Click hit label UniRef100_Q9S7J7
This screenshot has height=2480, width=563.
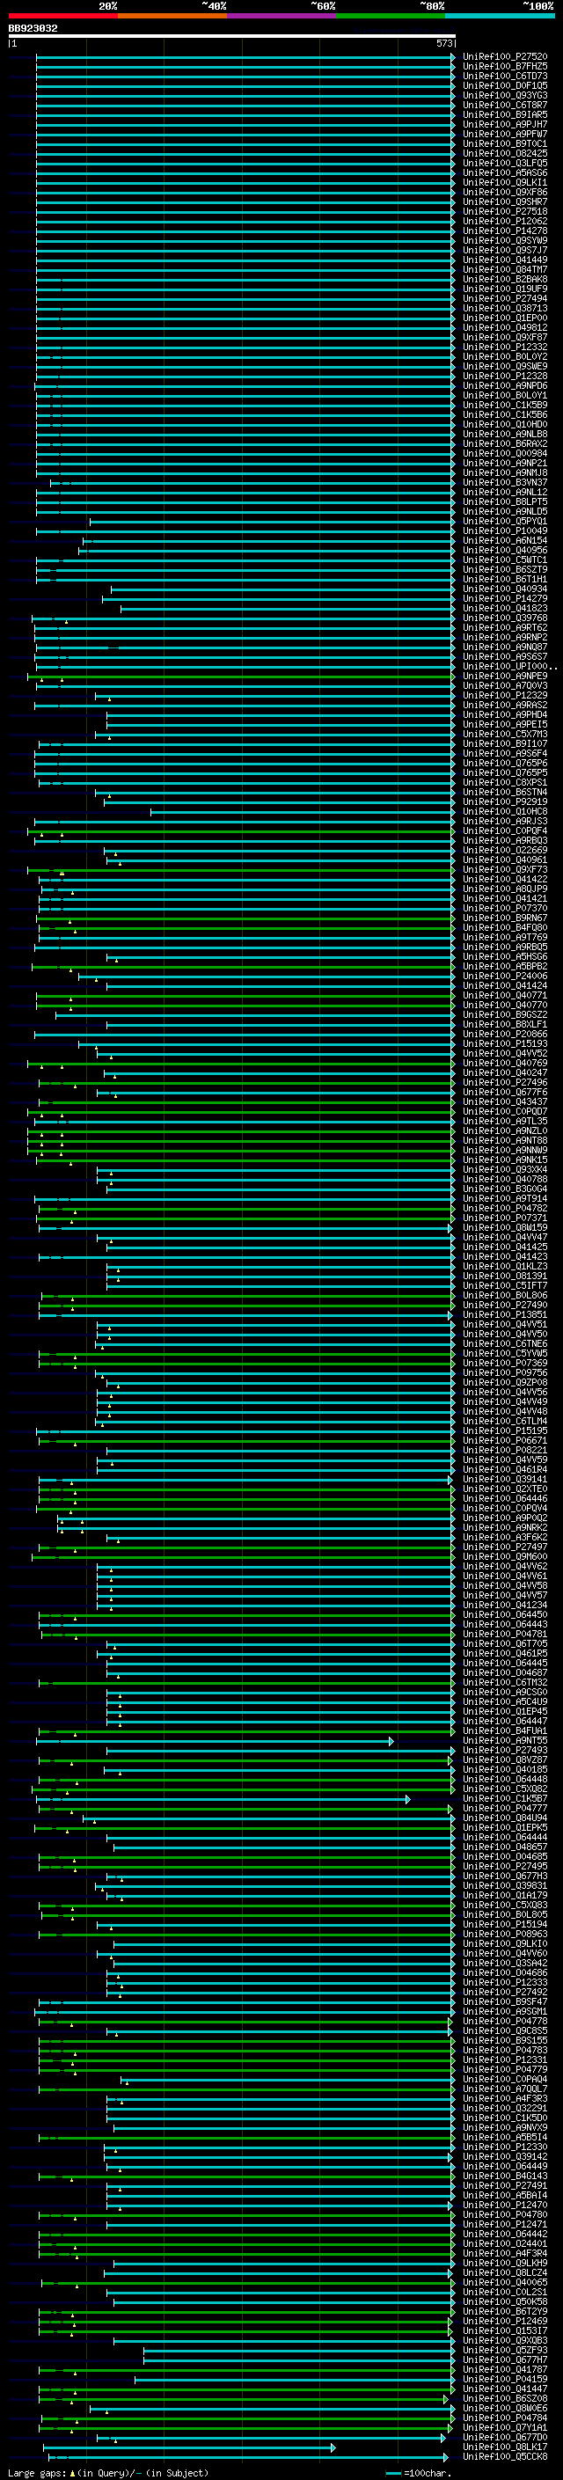click(505, 251)
